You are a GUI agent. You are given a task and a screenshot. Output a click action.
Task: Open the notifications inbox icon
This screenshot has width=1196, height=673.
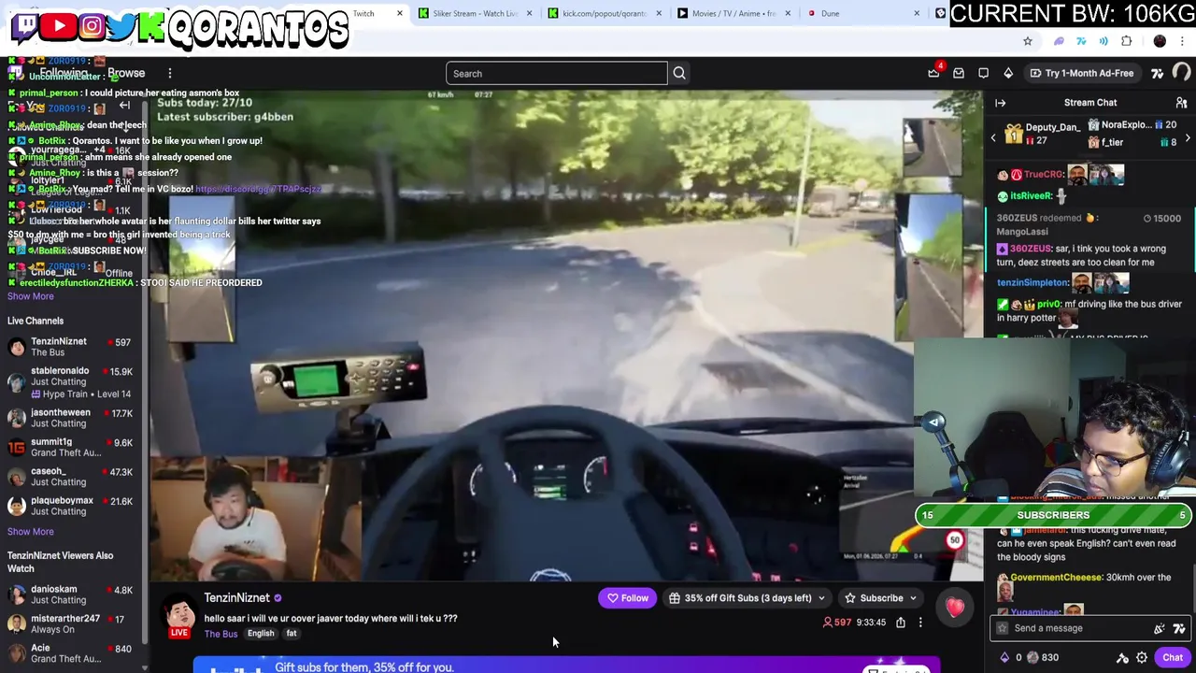coord(959,73)
